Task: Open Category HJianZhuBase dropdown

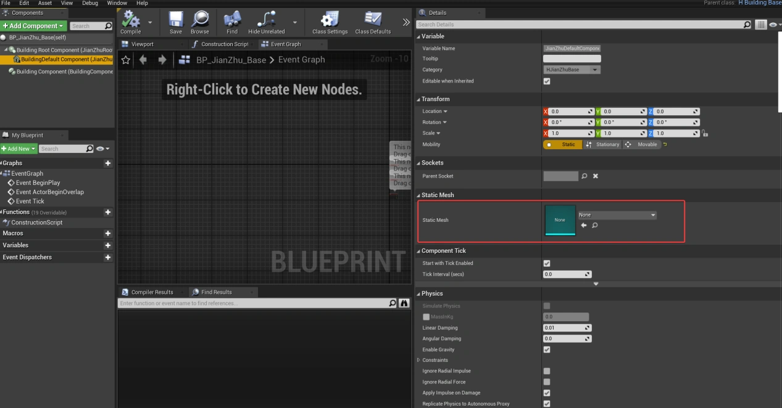Action: click(572, 70)
